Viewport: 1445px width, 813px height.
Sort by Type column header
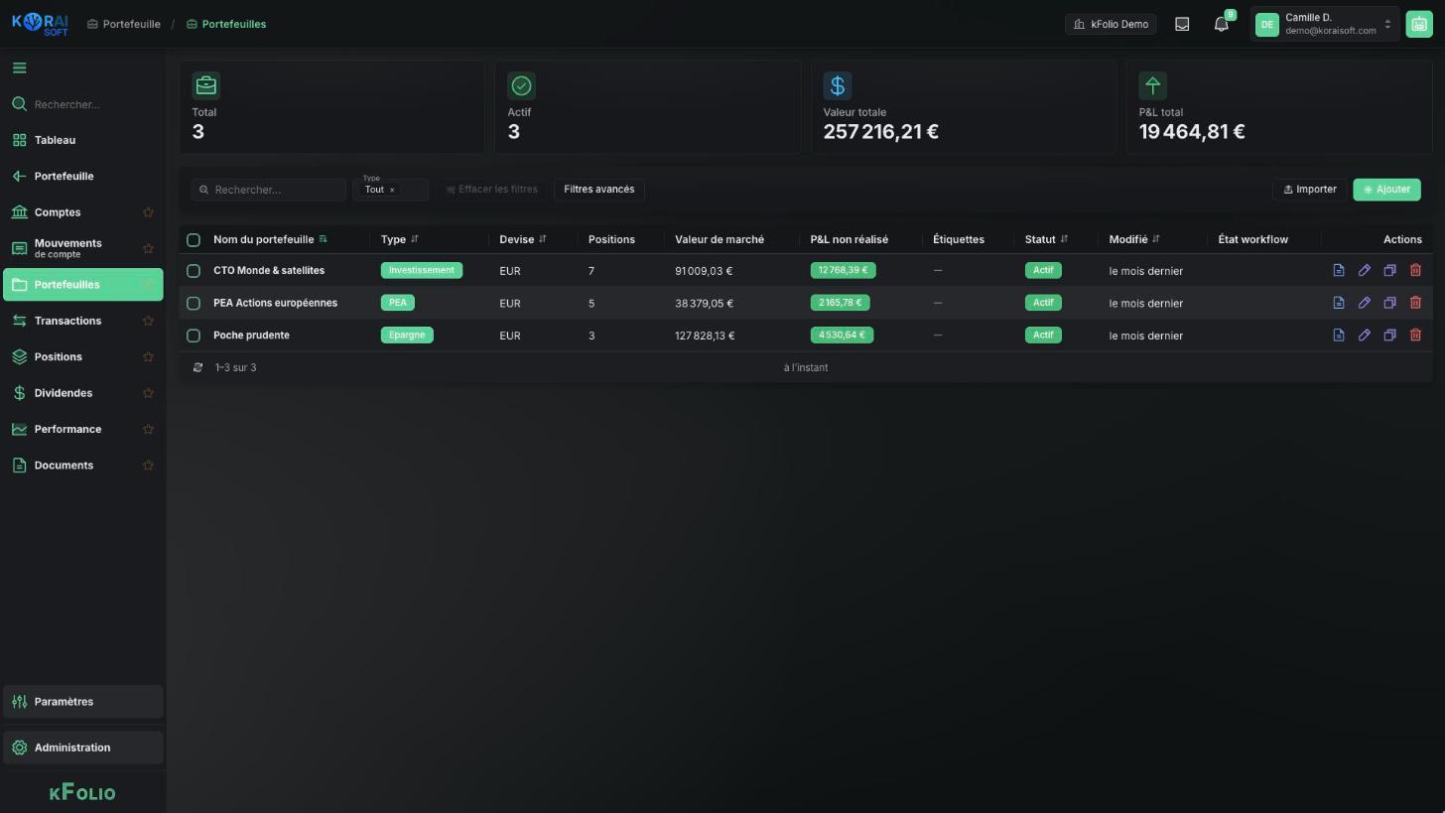[399, 239]
